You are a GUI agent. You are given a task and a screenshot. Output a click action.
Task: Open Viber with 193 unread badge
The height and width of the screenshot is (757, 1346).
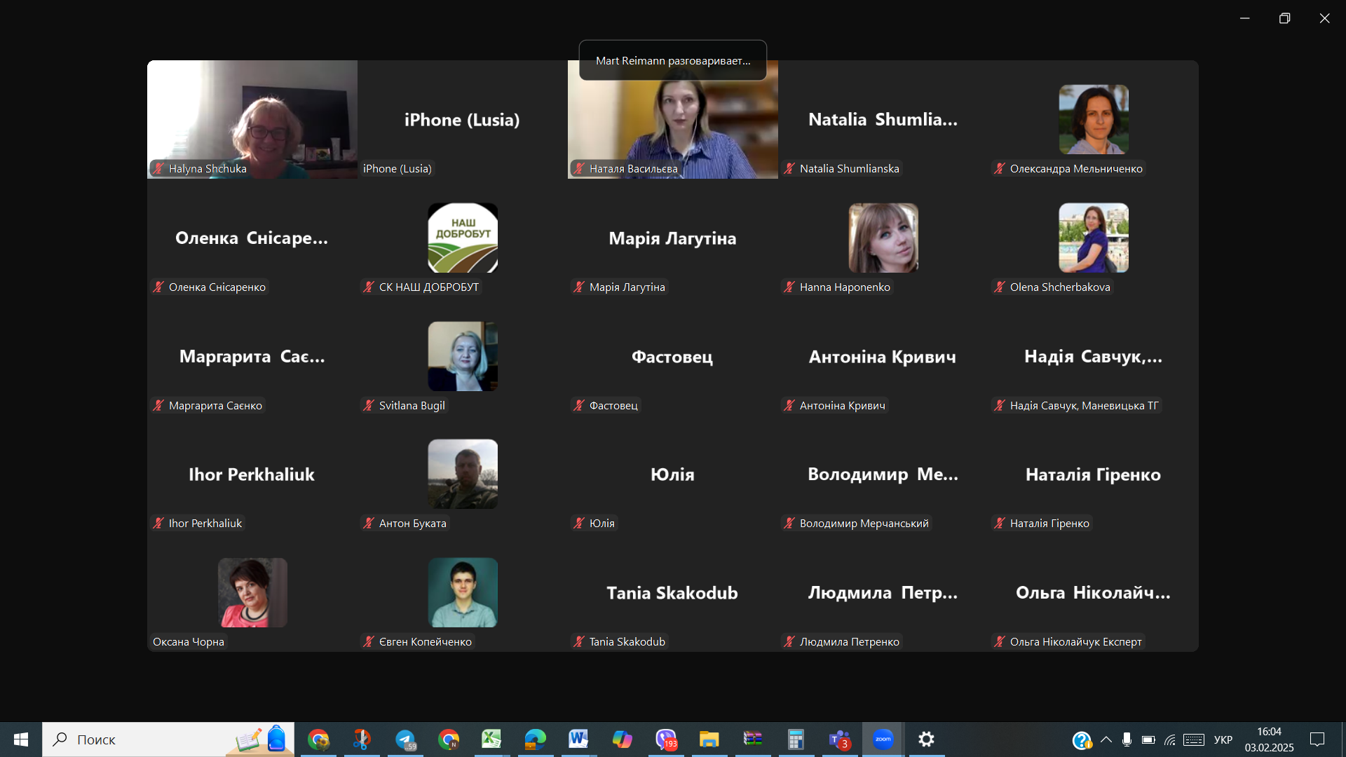click(666, 739)
